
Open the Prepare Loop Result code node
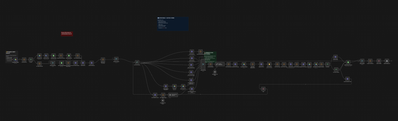tap(370, 61)
